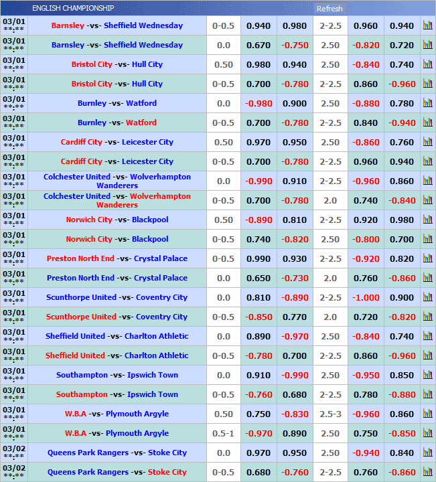Viewport: 436px width, 482px height.
Task: Open chart icon for Barnsley 0-0.5 handicap row
Action: tap(427, 26)
